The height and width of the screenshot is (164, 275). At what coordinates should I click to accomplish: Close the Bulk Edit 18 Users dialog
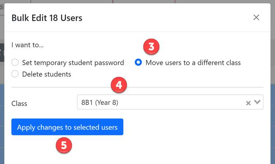click(256, 17)
